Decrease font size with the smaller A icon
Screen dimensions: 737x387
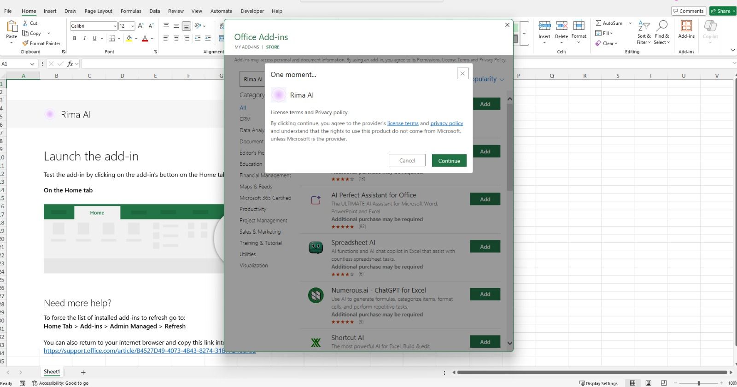click(151, 26)
